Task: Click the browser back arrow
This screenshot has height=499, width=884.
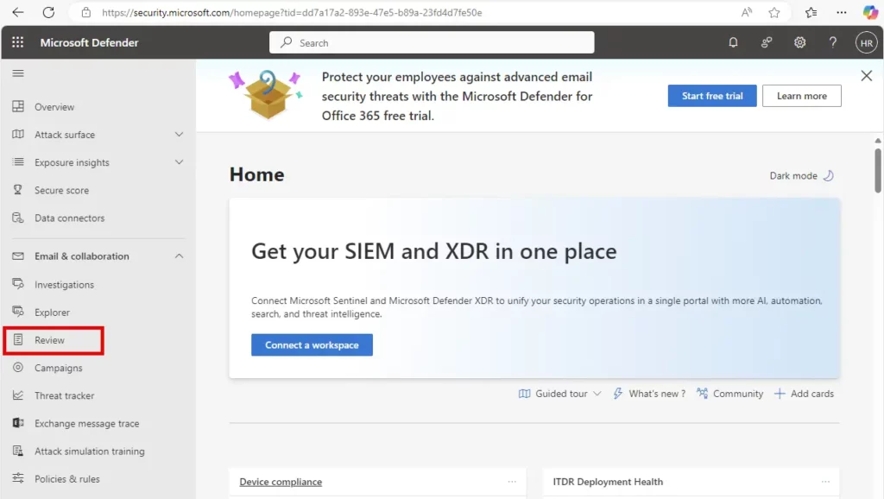Action: pos(18,12)
